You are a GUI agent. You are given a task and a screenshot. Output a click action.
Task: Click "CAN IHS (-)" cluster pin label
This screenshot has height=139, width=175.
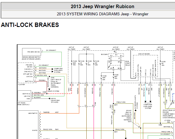(x=28, y=69)
